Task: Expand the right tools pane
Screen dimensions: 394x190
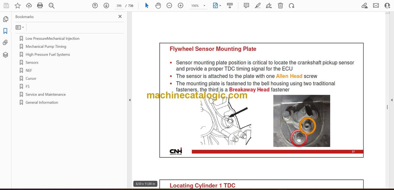Action: (x=392, y=100)
